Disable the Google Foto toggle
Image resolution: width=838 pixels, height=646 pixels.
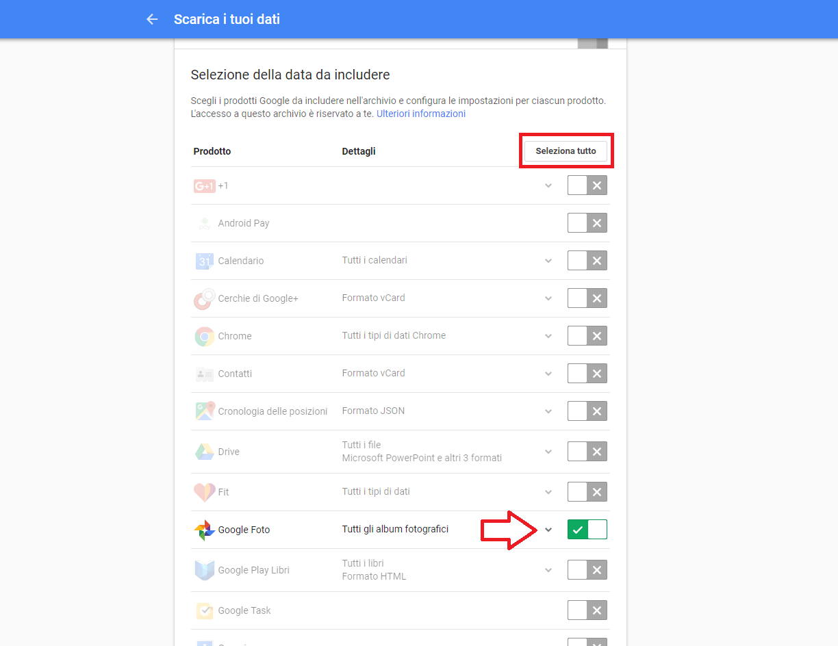tap(587, 530)
